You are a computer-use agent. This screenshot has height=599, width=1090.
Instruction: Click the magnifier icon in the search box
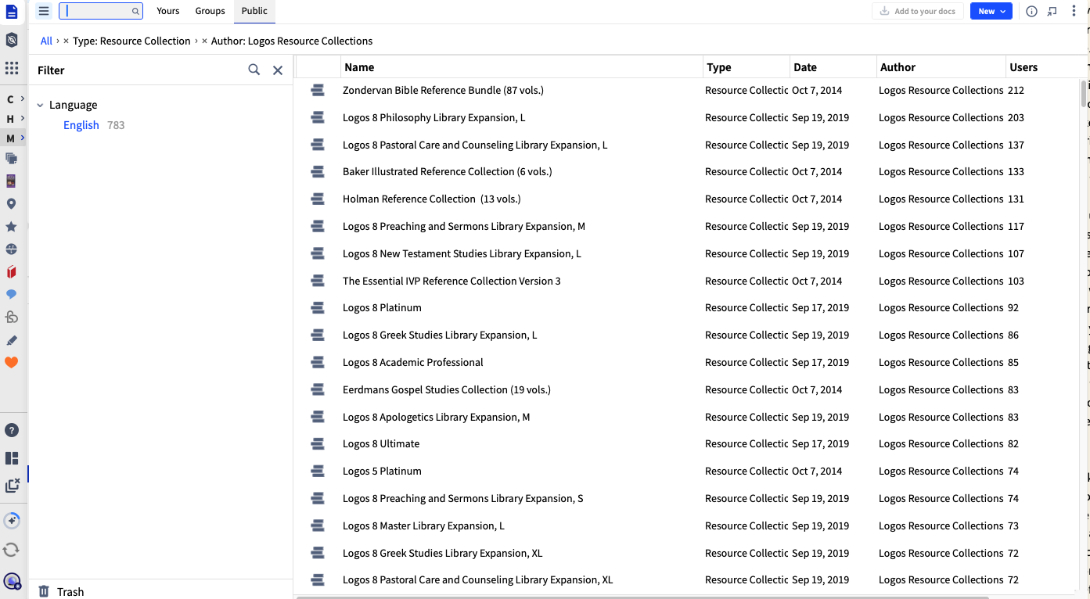[135, 11]
